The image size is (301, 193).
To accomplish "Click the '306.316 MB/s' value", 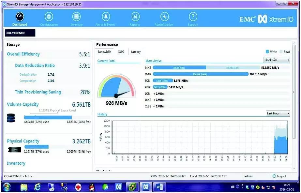I will [258, 74].
